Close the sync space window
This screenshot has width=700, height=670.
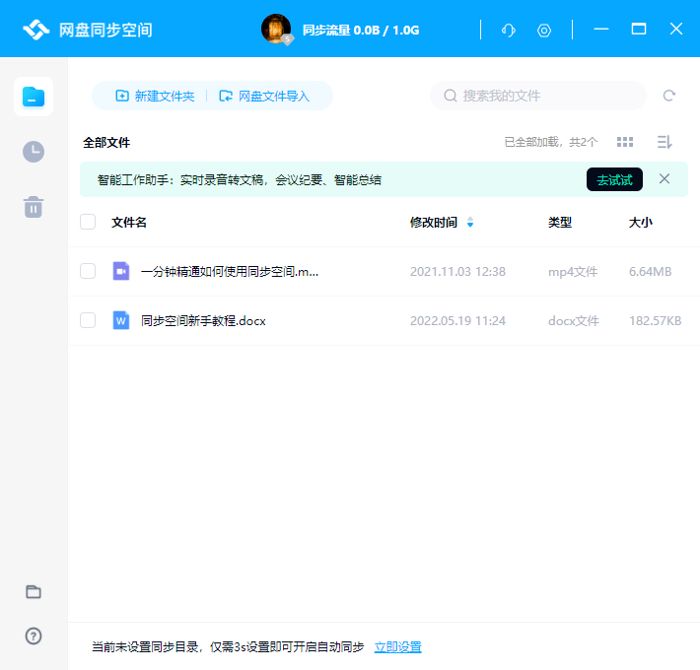click(676, 29)
